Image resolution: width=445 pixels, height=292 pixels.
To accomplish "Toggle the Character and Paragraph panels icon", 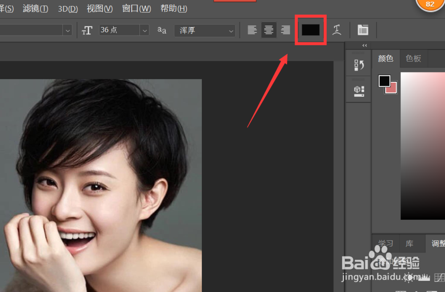I will tap(363, 30).
